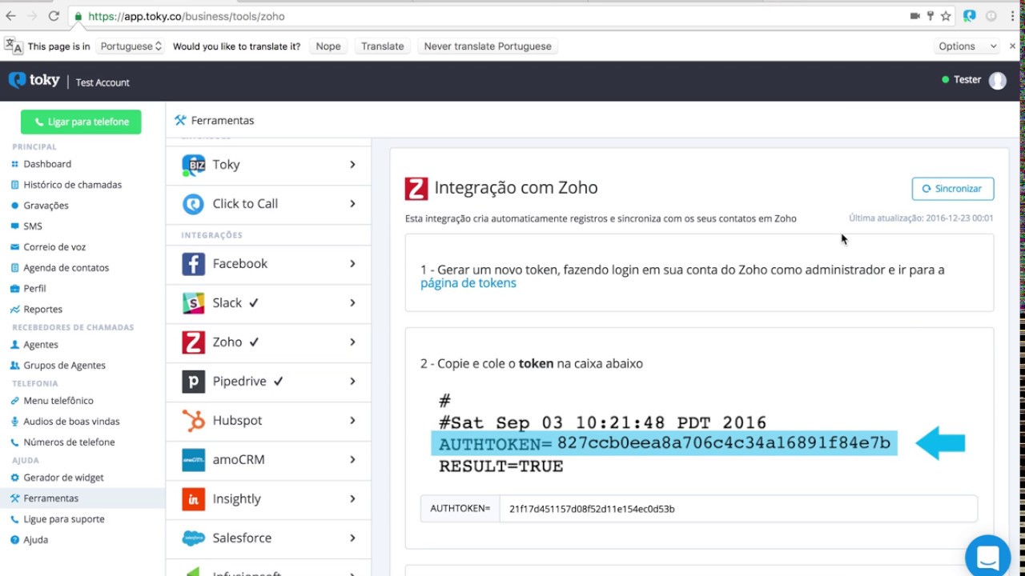Viewport: 1025px width, 576px height.
Task: Click the Toky logo in header
Action: (34, 80)
